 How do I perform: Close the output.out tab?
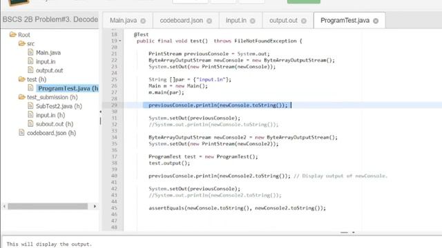(x=304, y=21)
